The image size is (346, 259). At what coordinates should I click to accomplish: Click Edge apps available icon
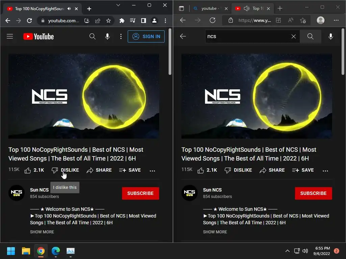click(x=278, y=21)
